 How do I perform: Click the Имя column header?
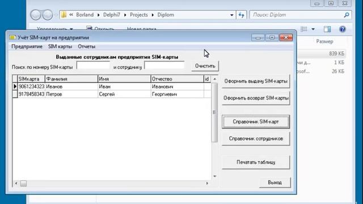point(124,79)
